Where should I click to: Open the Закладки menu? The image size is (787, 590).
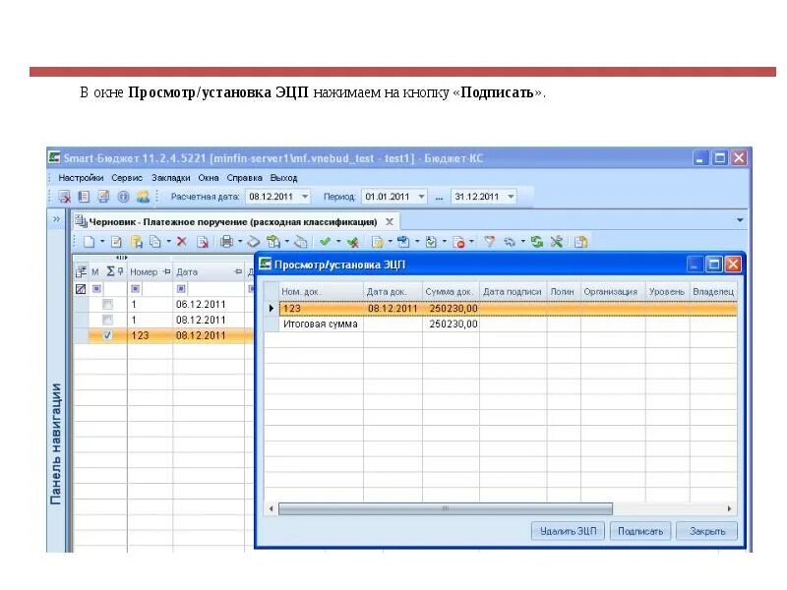tap(170, 178)
